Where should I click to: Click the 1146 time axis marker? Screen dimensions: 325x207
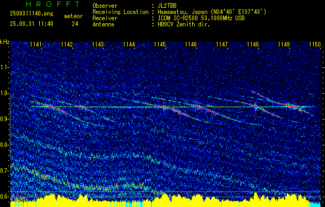click(191, 45)
